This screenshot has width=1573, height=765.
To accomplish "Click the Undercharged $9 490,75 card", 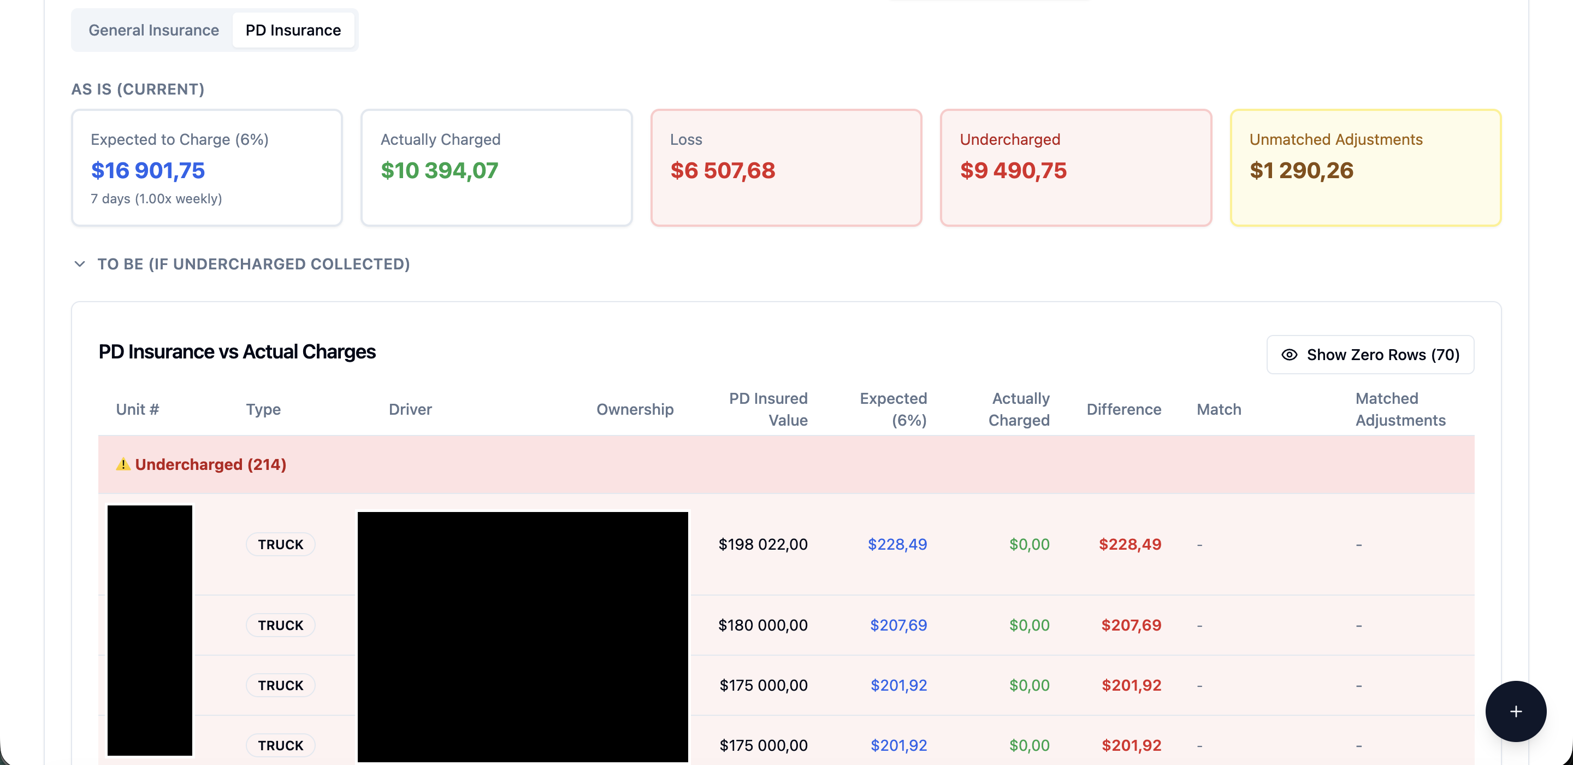I will click(1075, 167).
